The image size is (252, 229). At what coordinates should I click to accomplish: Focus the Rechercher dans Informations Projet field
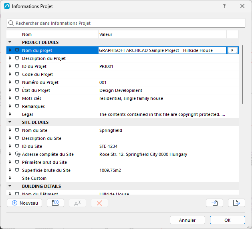tap(126, 23)
